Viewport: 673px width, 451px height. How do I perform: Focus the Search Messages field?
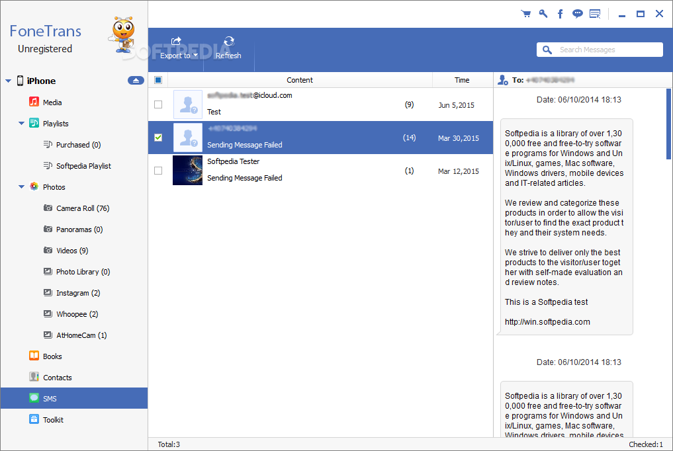coord(600,50)
